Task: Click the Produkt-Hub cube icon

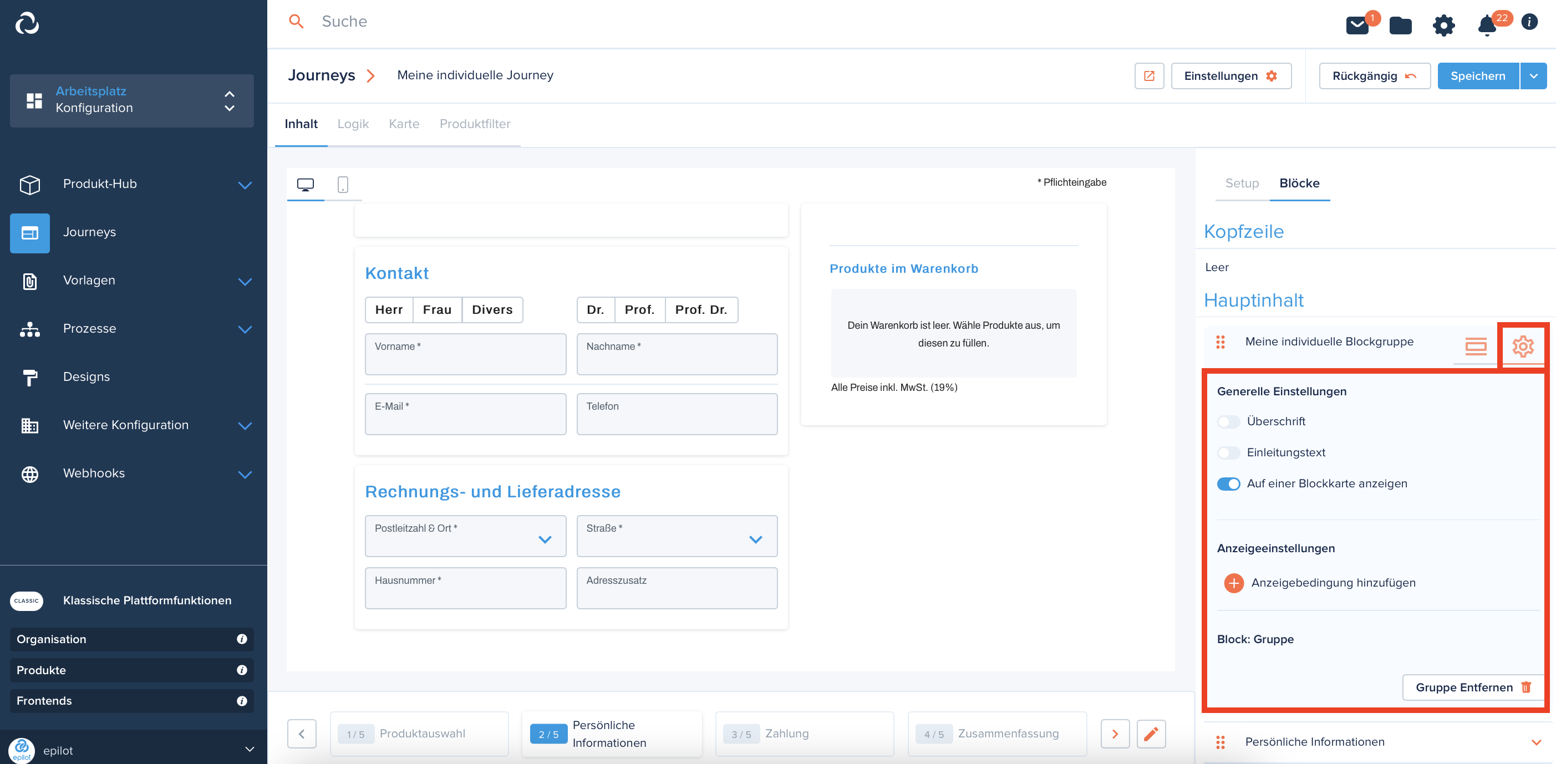Action: [29, 184]
